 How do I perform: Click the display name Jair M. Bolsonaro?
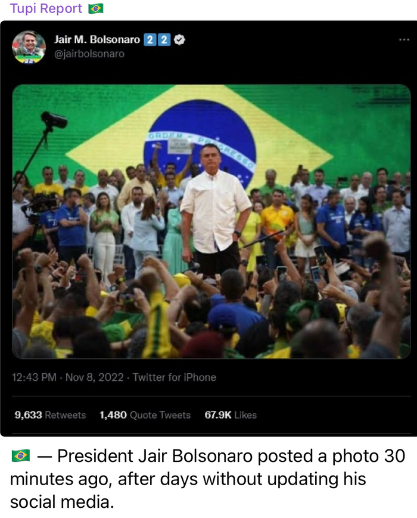coord(97,40)
